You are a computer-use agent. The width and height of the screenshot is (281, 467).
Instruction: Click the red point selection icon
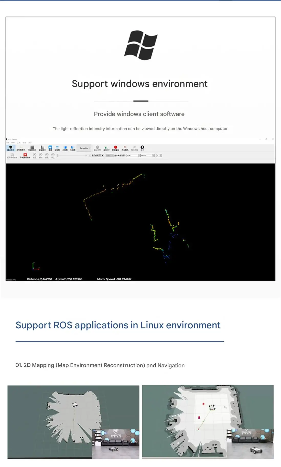click(x=125, y=148)
